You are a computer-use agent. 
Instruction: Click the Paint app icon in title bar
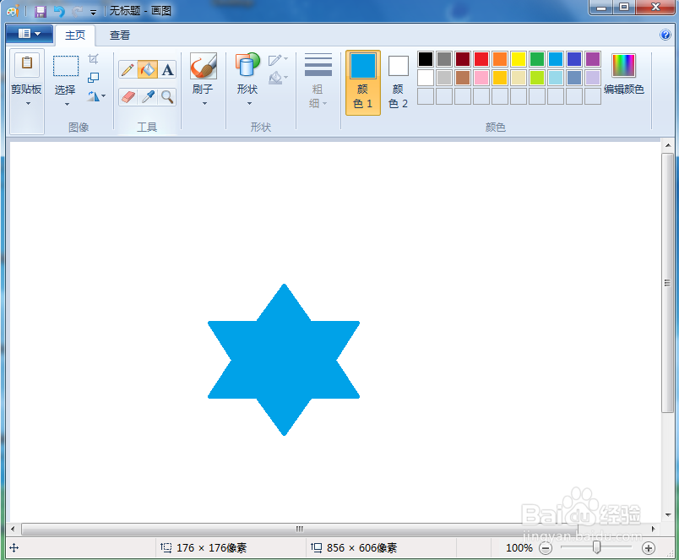(13, 11)
